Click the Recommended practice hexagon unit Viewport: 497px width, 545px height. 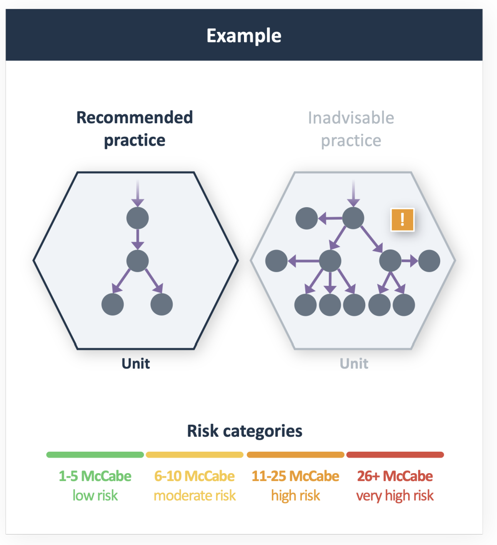click(x=136, y=261)
